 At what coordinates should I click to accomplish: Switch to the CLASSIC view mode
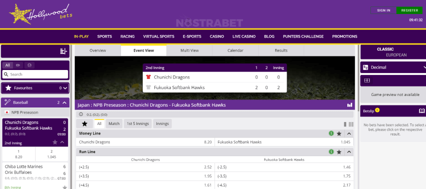385,49
